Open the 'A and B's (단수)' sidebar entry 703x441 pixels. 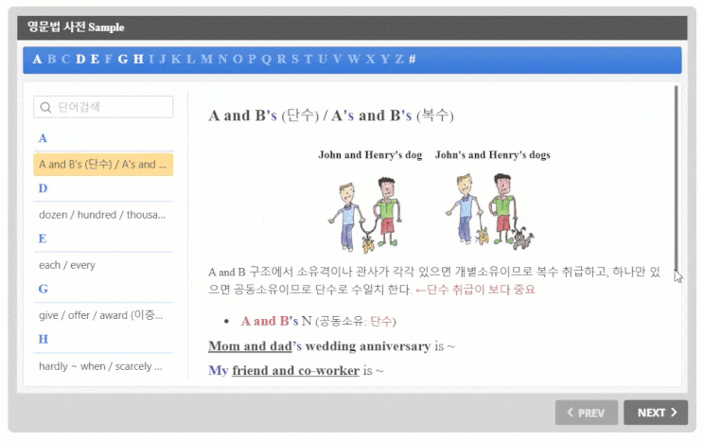coord(103,165)
